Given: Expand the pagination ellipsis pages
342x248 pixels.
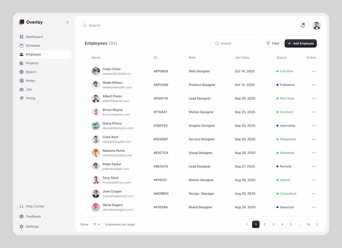Looking at the screenshot, I should pos(300,224).
